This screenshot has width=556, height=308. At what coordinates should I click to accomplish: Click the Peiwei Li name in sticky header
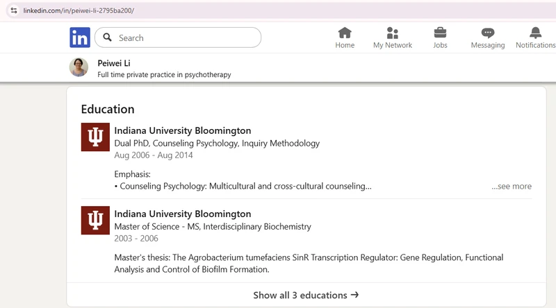tap(114, 63)
